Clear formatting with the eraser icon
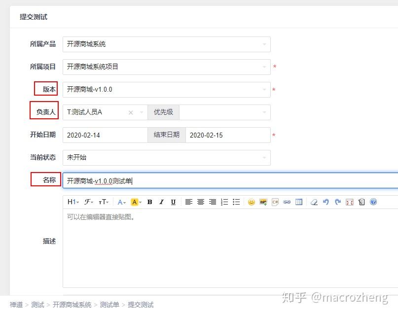The width and height of the screenshot is (398, 315). pyautogui.click(x=314, y=202)
